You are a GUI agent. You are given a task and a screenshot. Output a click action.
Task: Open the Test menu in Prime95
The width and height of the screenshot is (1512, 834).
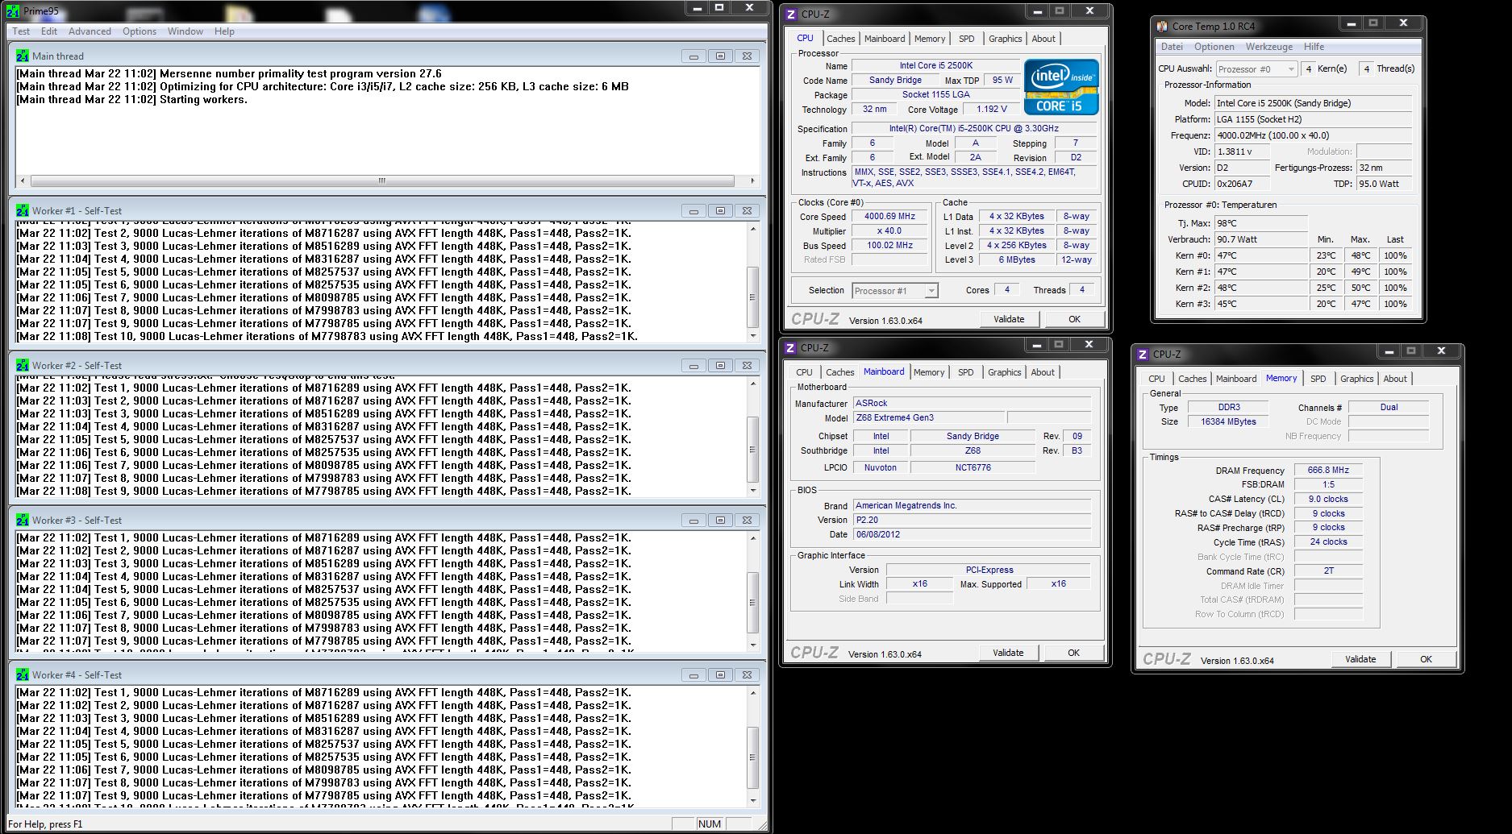coord(21,31)
